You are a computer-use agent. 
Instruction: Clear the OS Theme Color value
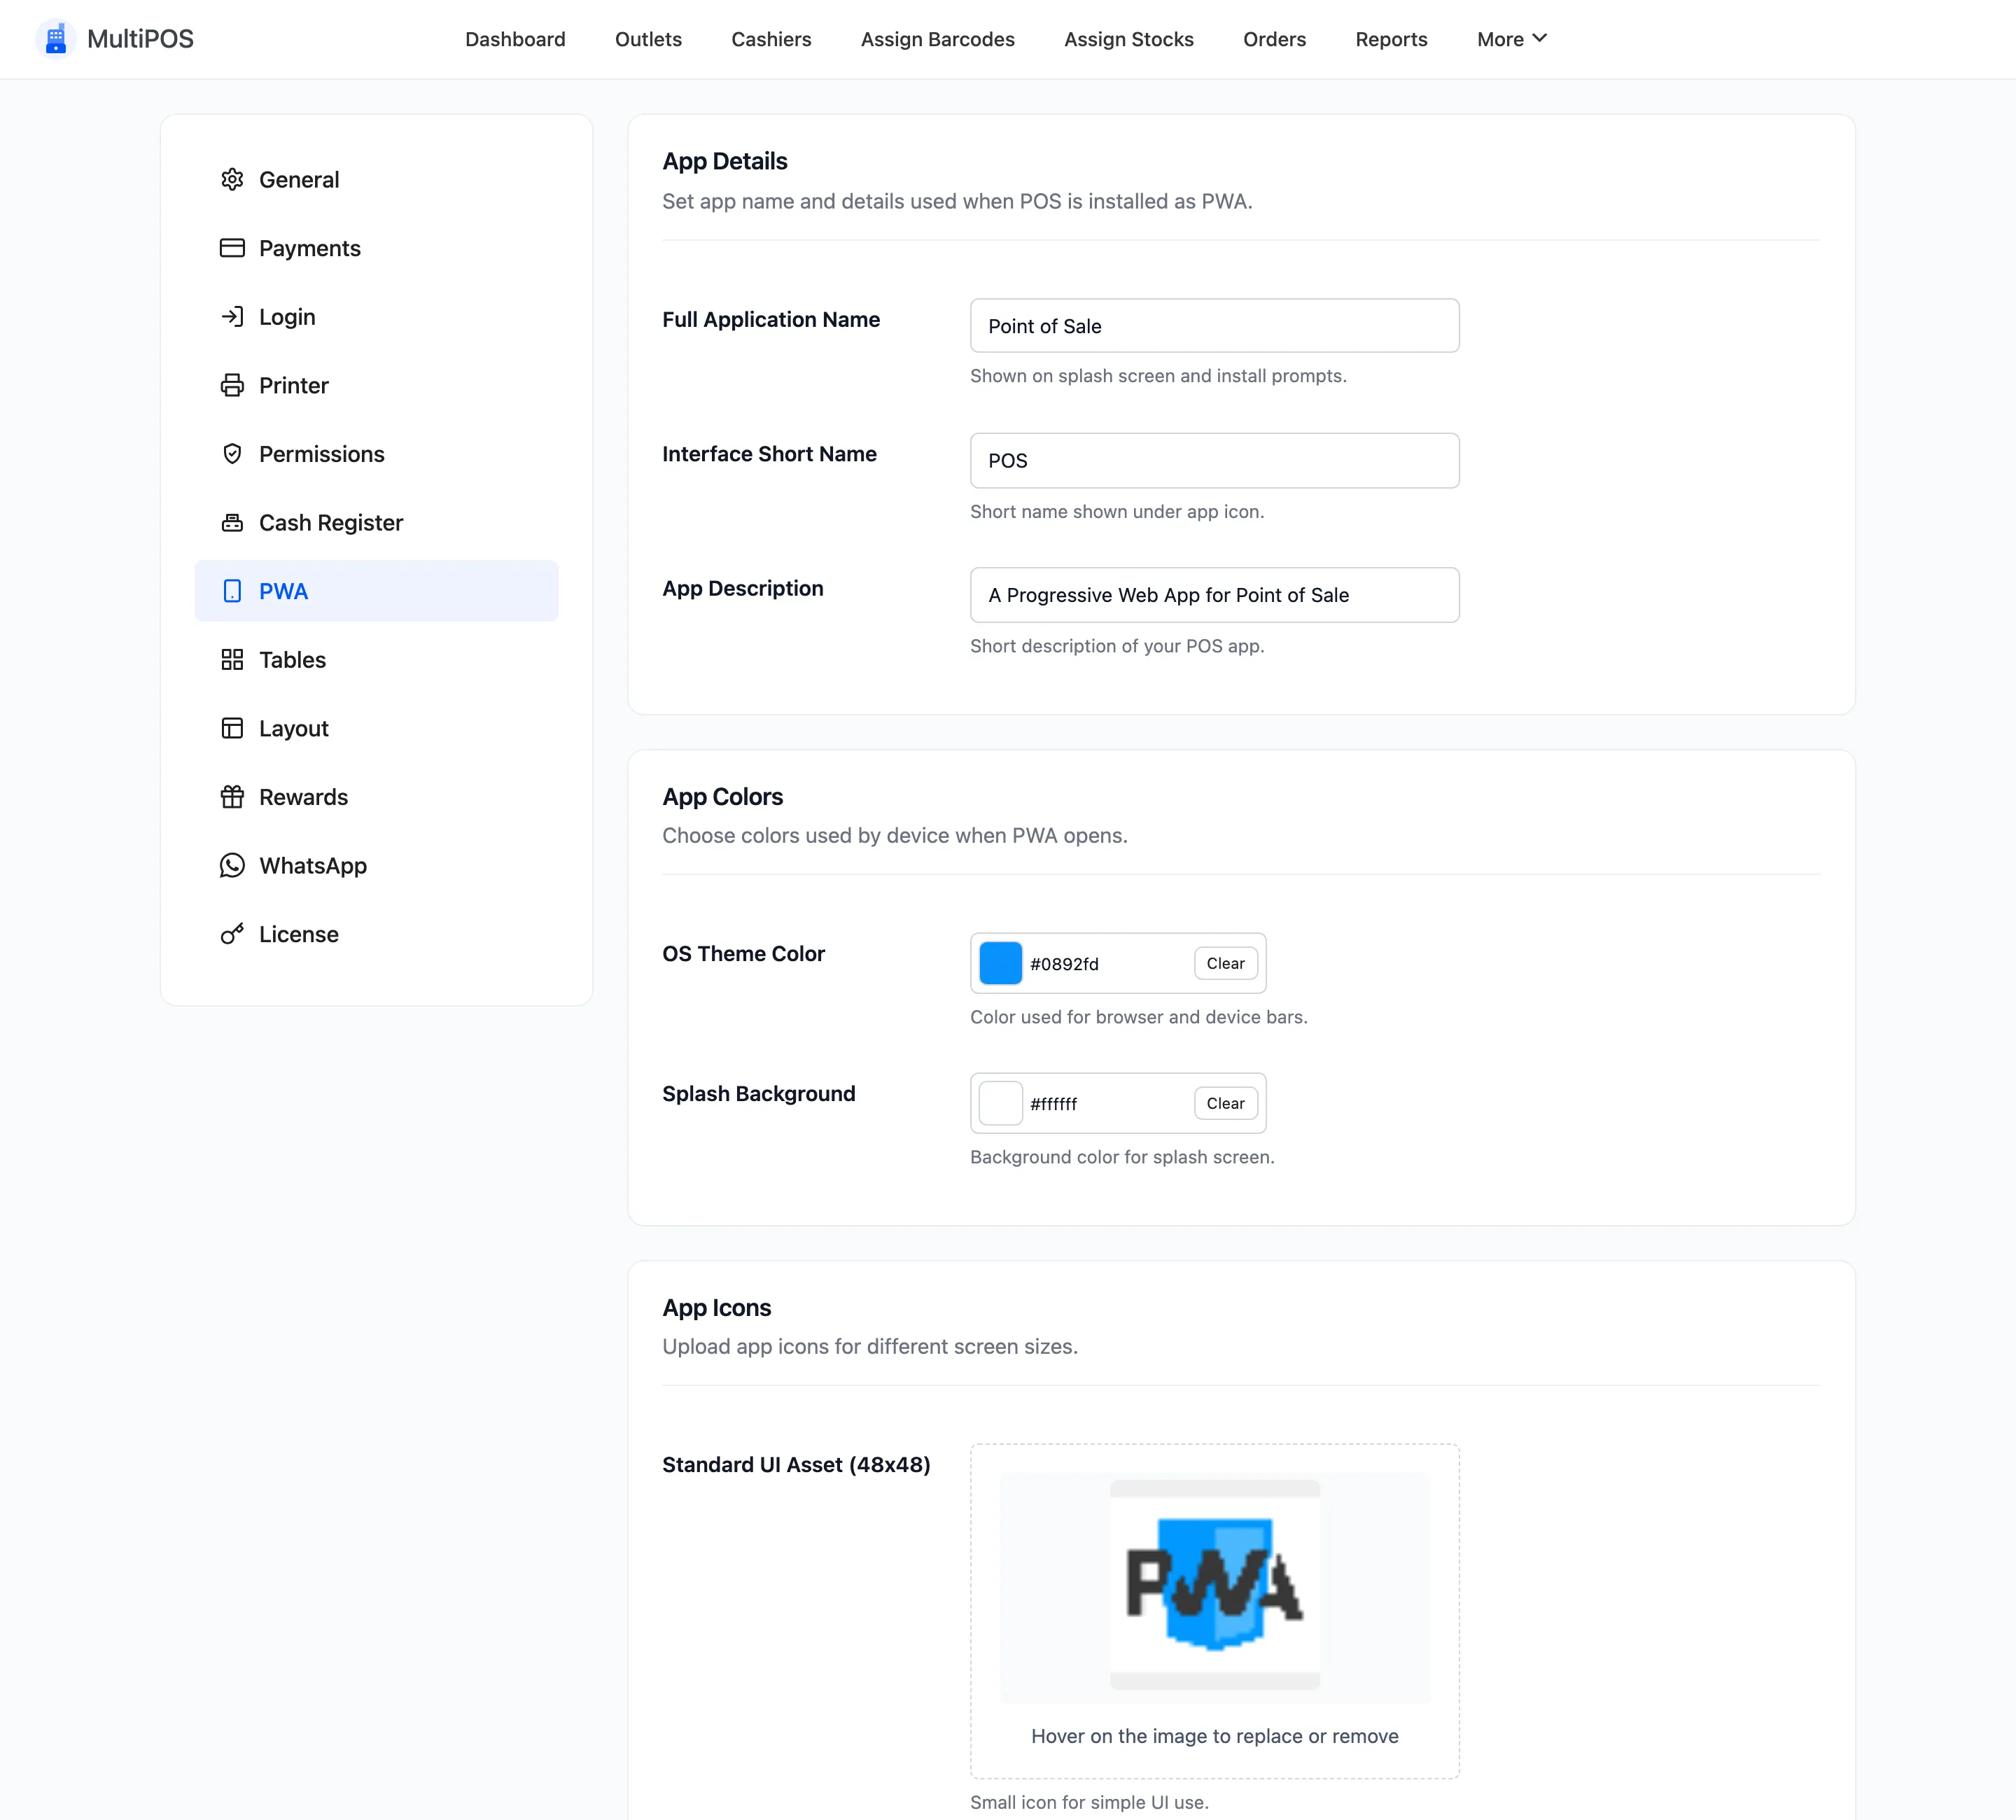pos(1225,963)
